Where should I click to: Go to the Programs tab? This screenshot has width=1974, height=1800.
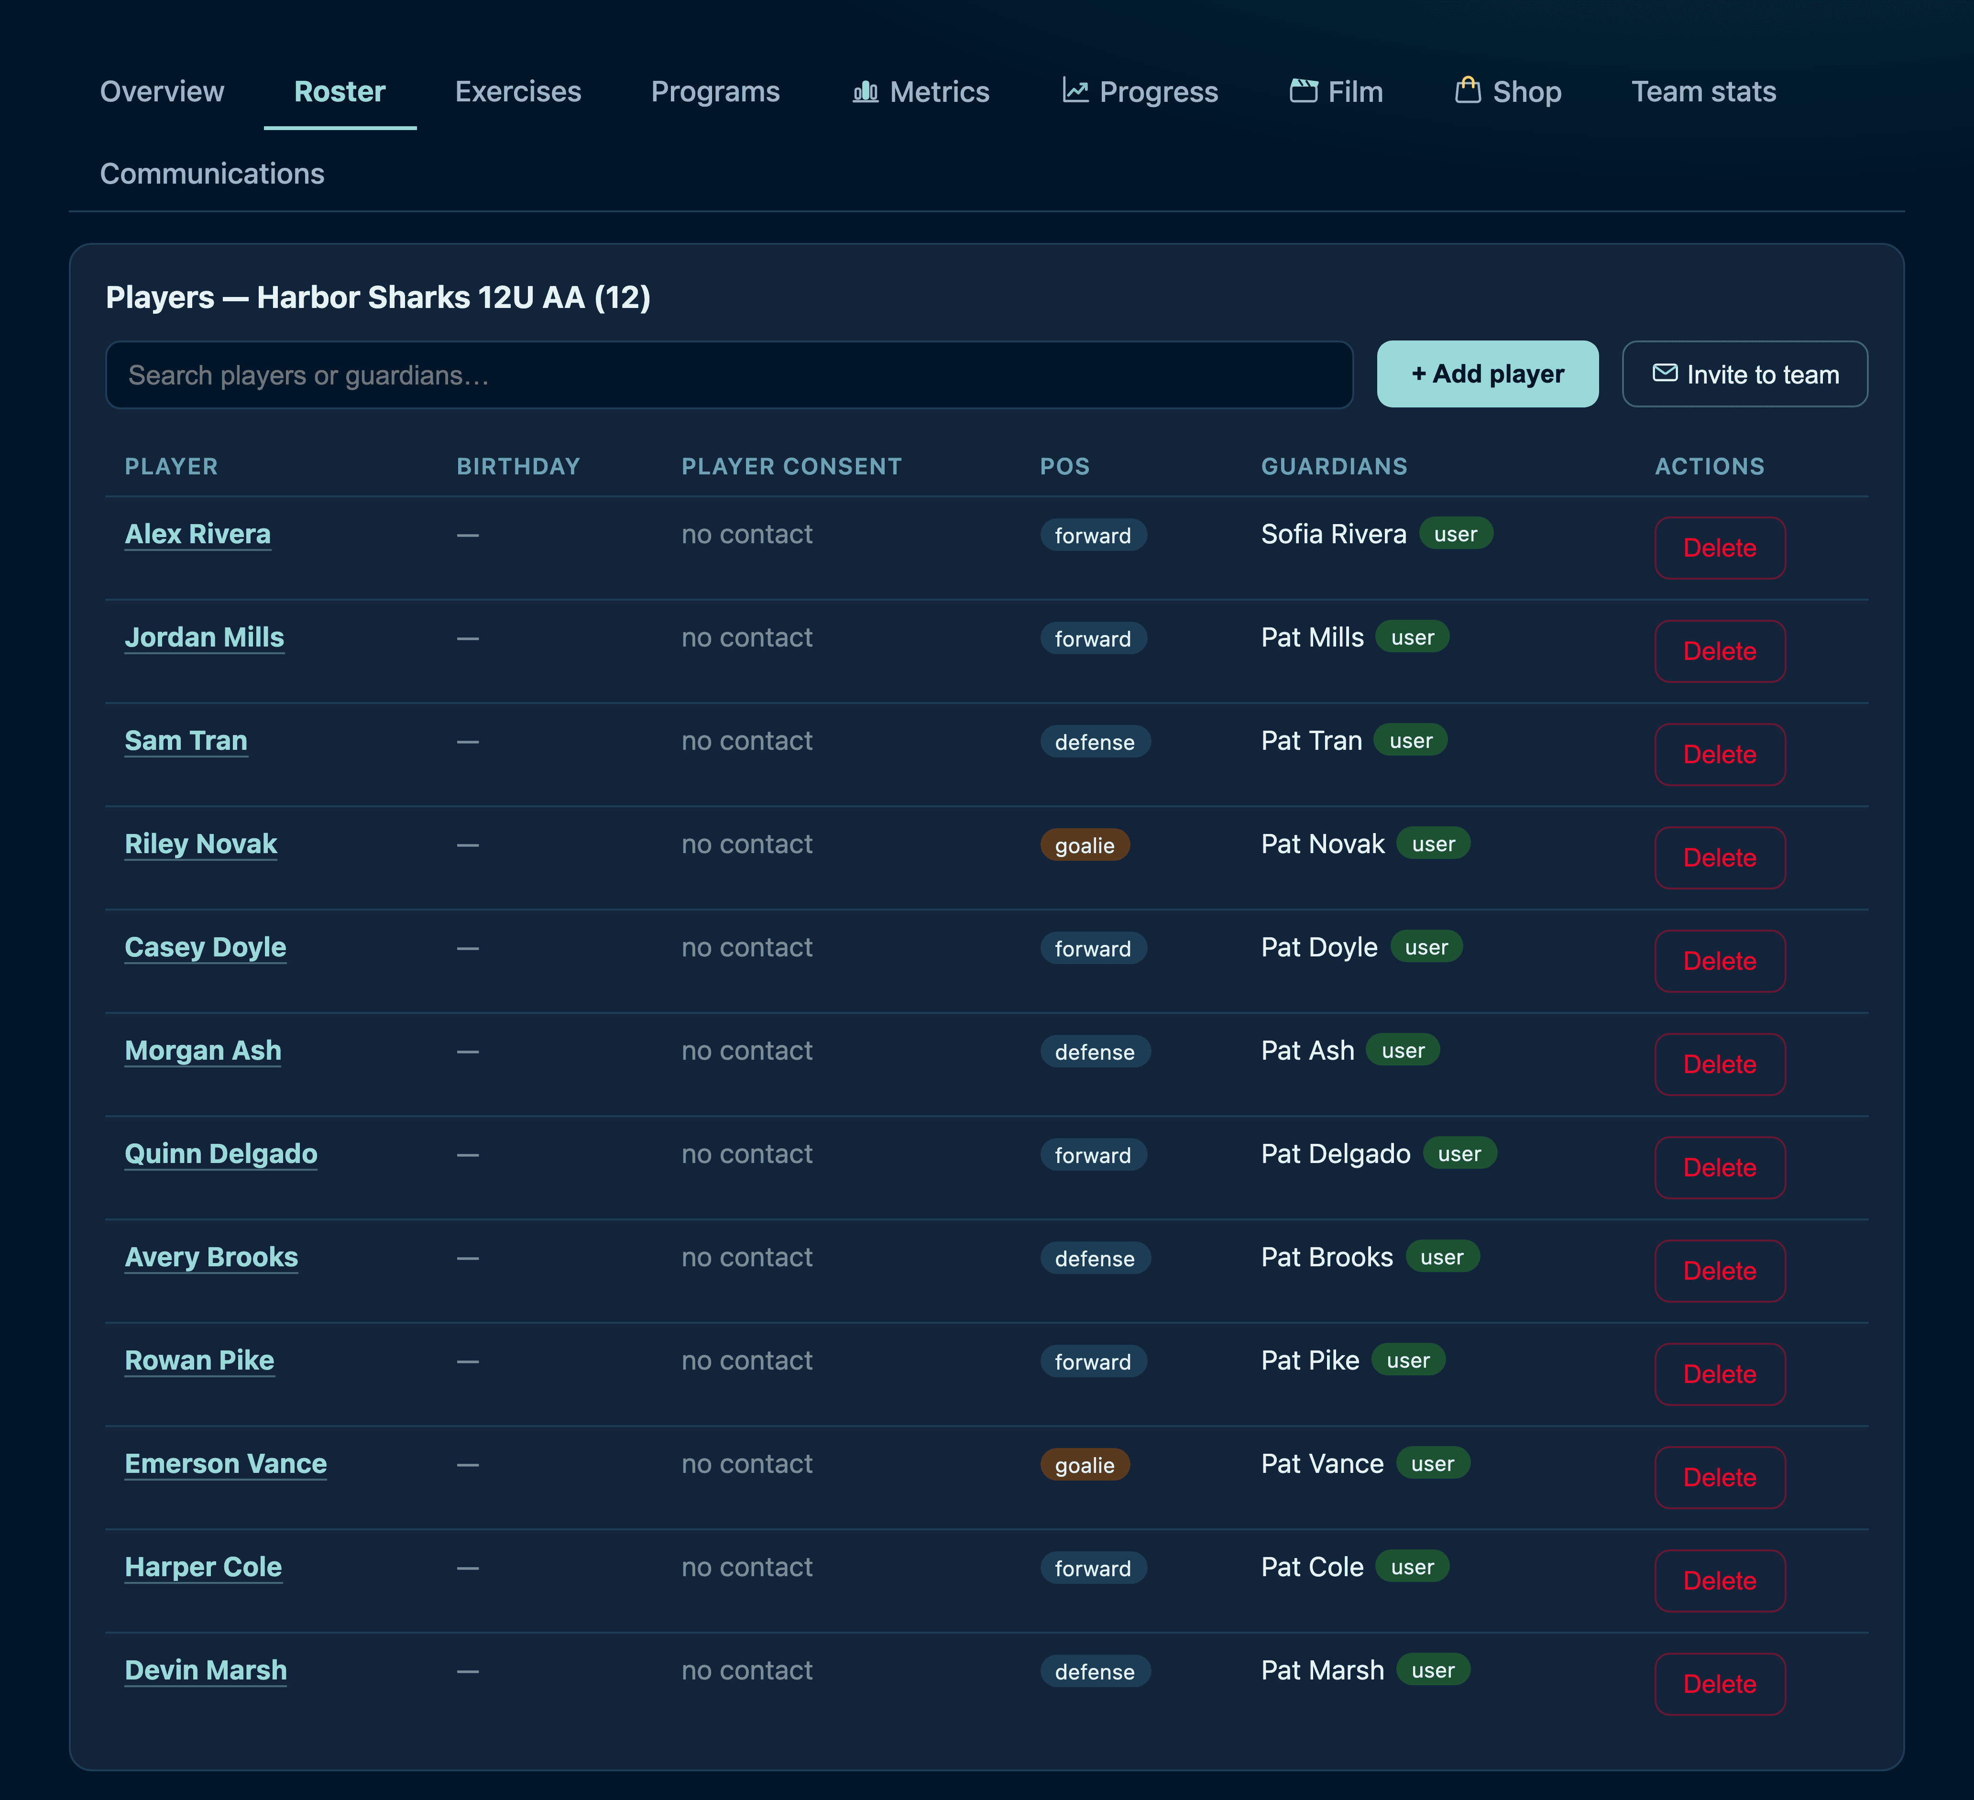point(715,92)
